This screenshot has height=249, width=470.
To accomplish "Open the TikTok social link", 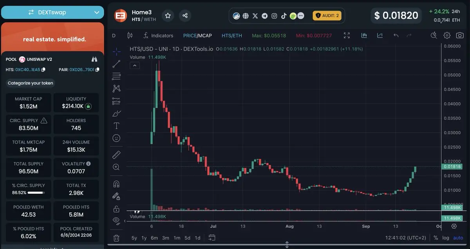I will click(x=284, y=16).
